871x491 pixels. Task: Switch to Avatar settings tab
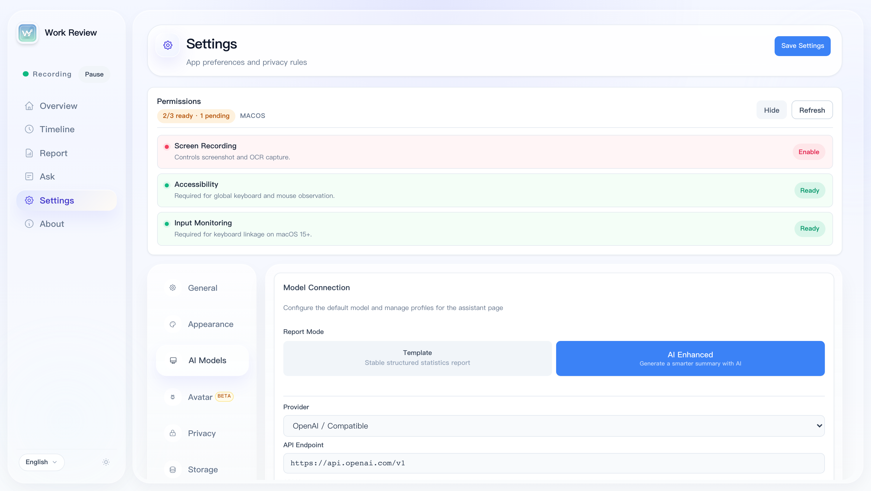click(202, 397)
